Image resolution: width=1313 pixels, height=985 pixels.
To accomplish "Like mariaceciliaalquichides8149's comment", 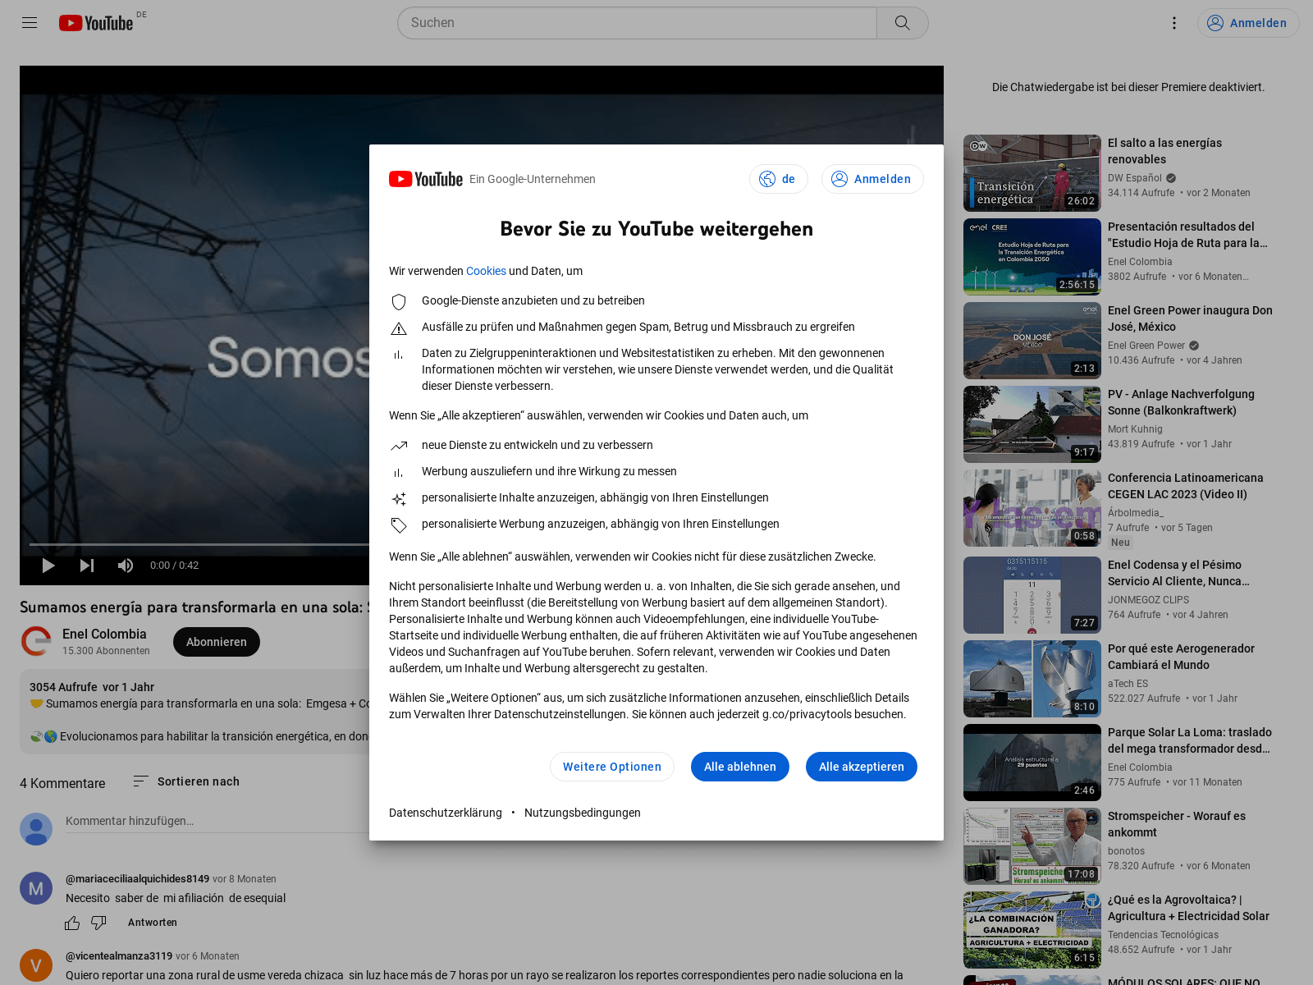I will [x=72, y=923].
